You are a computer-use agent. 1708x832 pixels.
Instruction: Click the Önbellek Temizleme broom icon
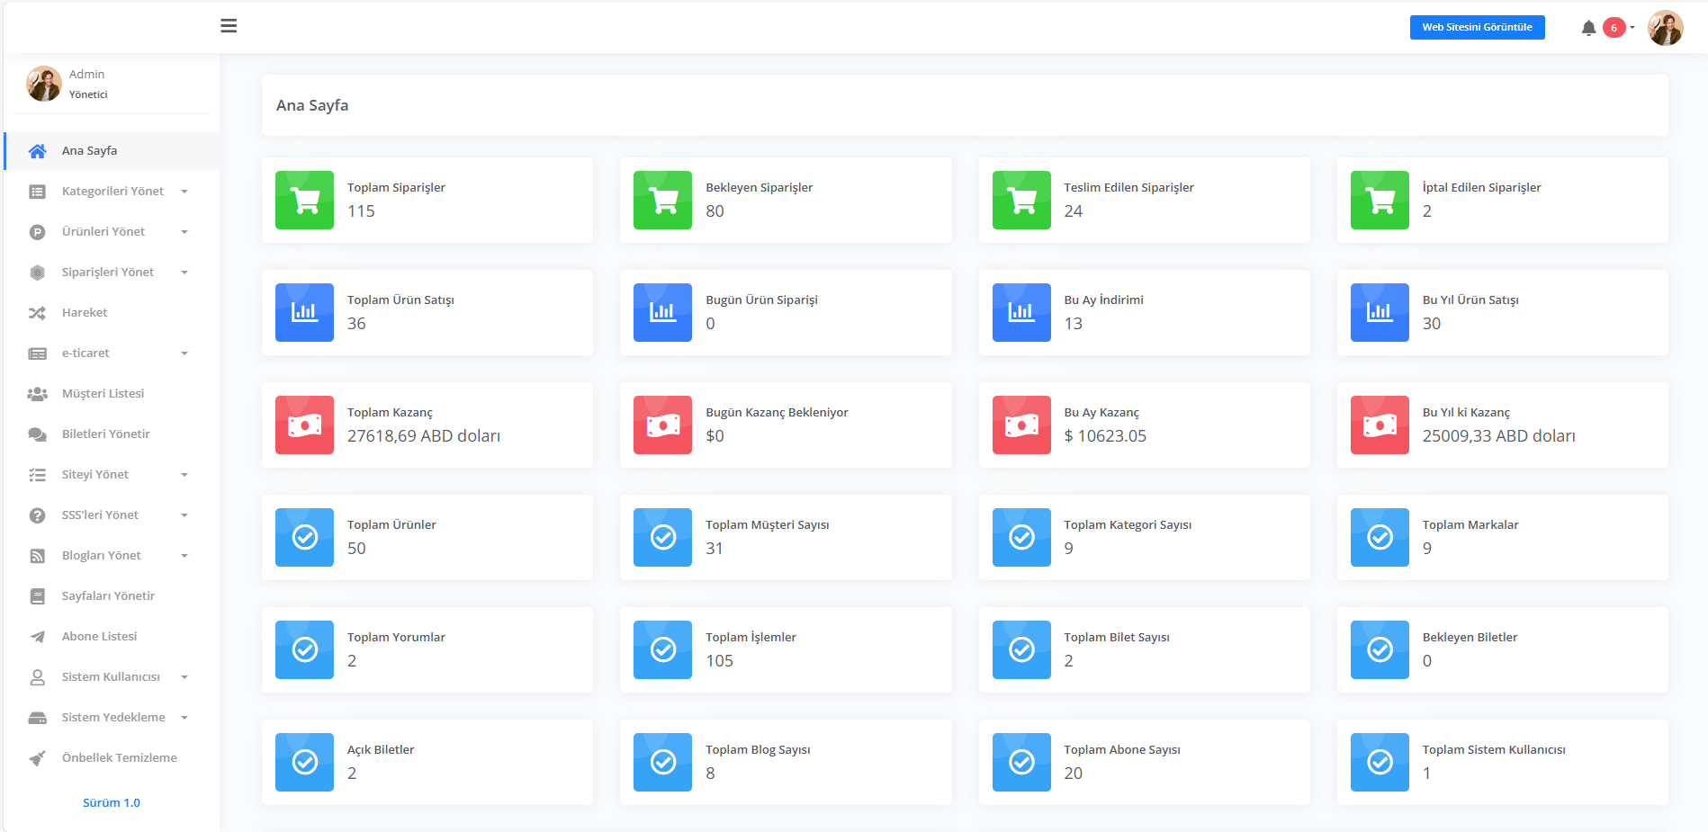pyautogui.click(x=37, y=758)
